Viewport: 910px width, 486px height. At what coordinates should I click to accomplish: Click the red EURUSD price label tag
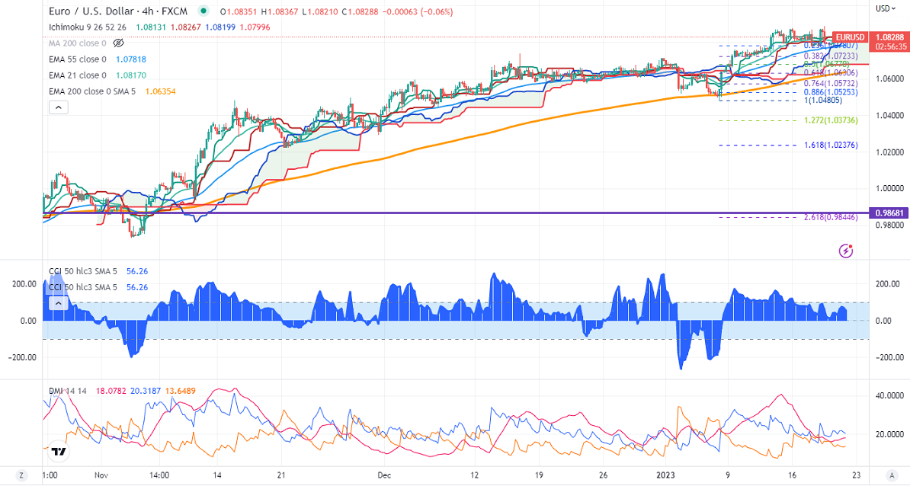tap(850, 37)
